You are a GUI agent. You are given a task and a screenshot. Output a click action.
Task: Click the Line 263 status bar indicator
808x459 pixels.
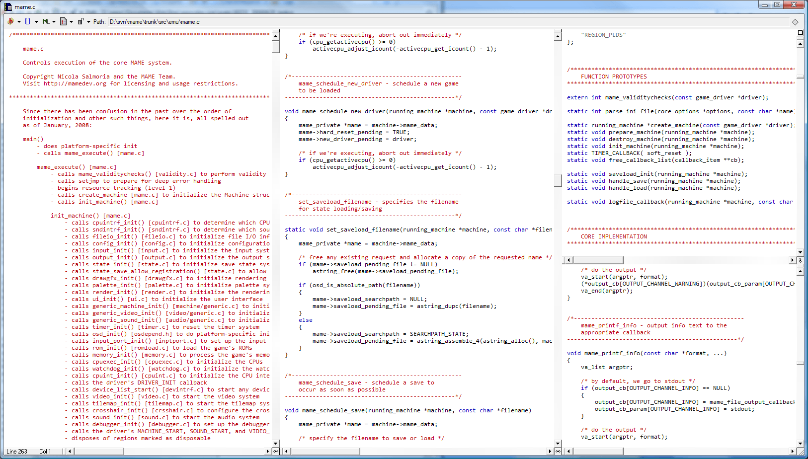pos(17,452)
